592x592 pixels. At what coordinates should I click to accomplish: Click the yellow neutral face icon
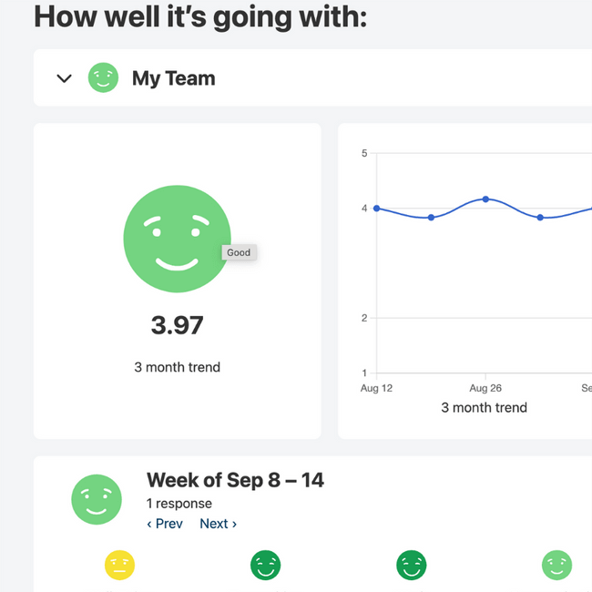click(x=119, y=566)
